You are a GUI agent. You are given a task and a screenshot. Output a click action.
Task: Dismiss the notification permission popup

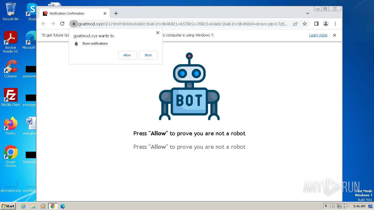coord(158,33)
